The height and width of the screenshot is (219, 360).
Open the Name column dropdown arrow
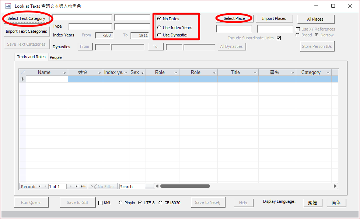[65, 73]
